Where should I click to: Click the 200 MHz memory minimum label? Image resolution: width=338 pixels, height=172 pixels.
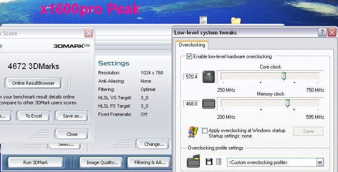point(226,117)
